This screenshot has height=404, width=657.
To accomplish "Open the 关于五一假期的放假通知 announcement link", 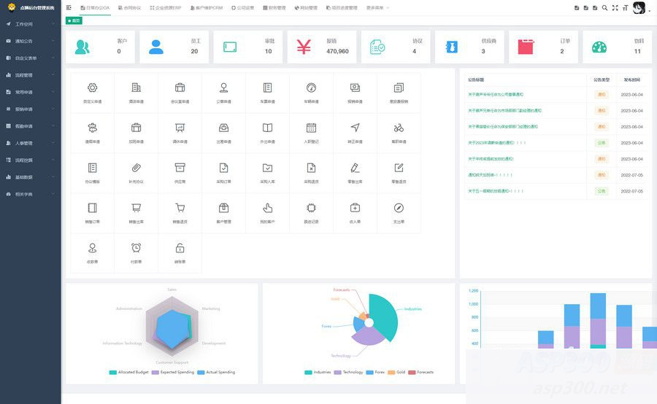I will point(496,191).
